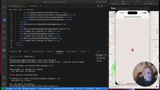Open the Search view in activity bar

coord(4,13)
